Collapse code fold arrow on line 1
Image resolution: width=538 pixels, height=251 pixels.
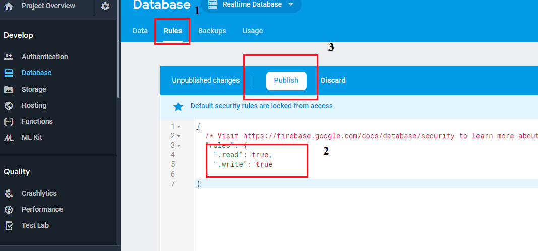[x=179, y=127]
